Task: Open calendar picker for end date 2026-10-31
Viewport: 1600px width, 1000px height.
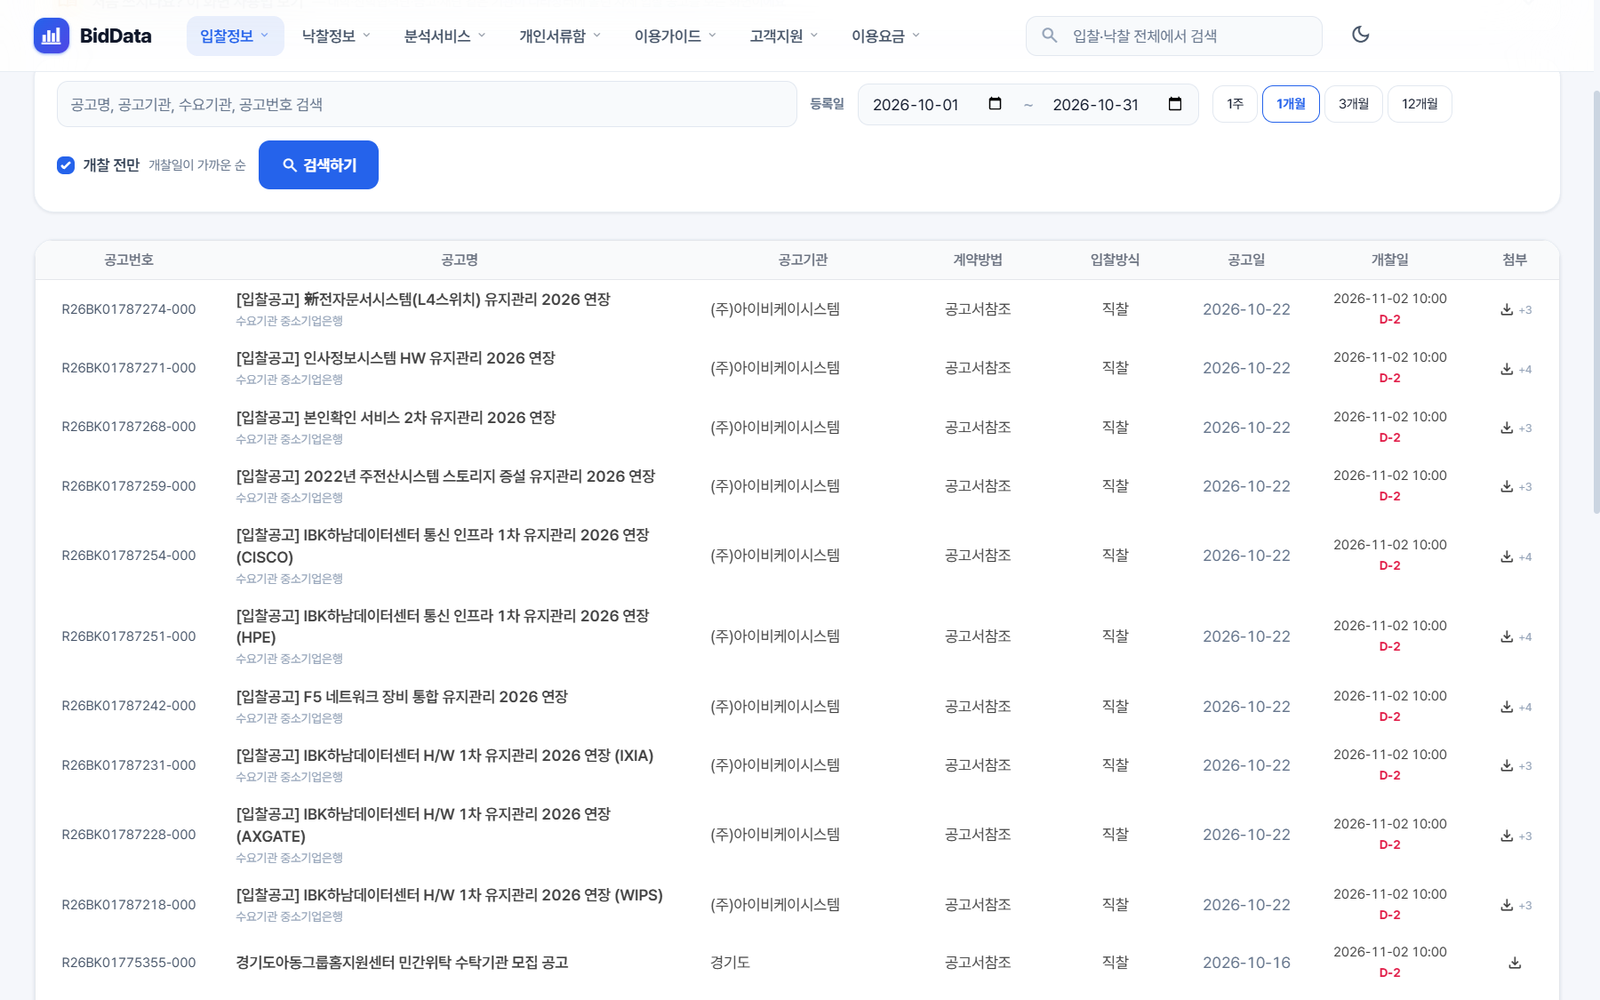Action: (1175, 104)
